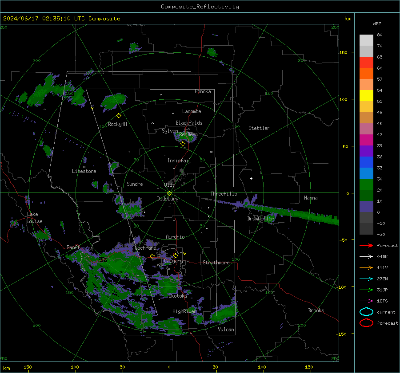Click the white 04DK arrow icon
This screenshot has width=400, height=373.
pyautogui.click(x=366, y=257)
